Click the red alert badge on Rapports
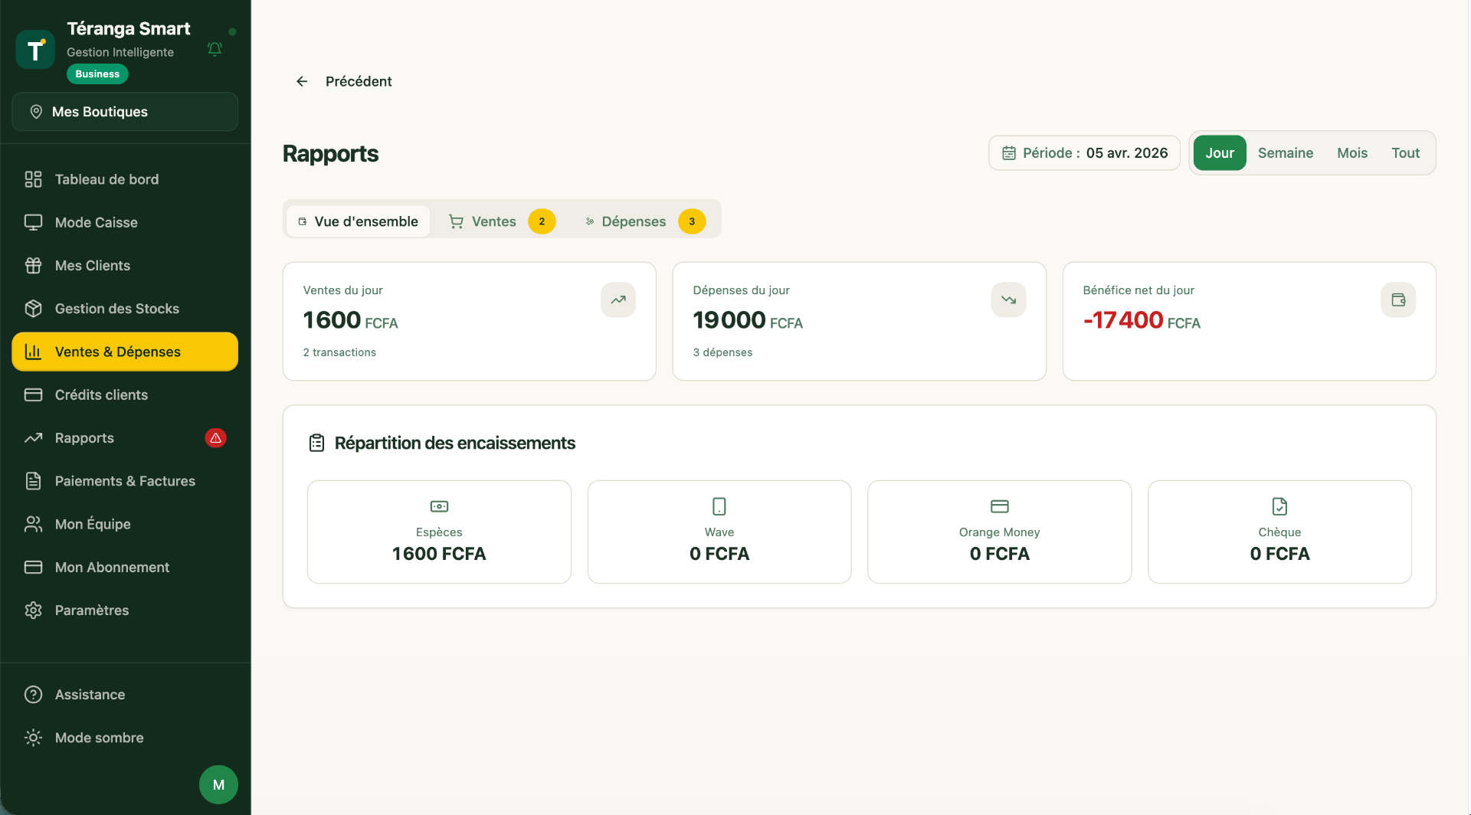 pos(216,438)
